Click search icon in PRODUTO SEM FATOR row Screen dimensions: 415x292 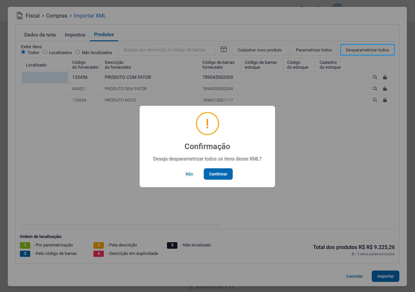pyautogui.click(x=375, y=89)
